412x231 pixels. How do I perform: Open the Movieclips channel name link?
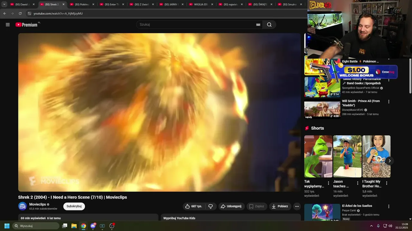[37, 204]
